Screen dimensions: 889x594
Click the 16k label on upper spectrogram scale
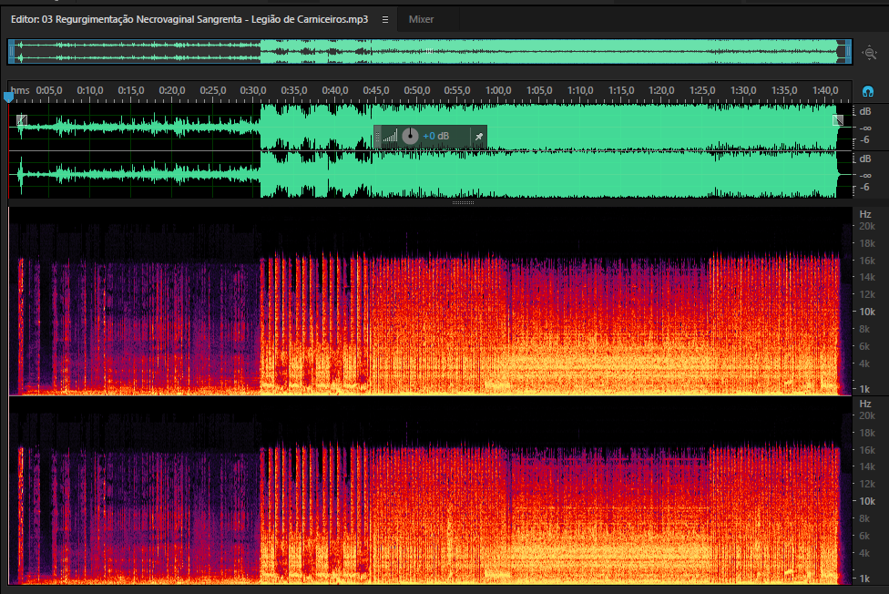coord(867,261)
